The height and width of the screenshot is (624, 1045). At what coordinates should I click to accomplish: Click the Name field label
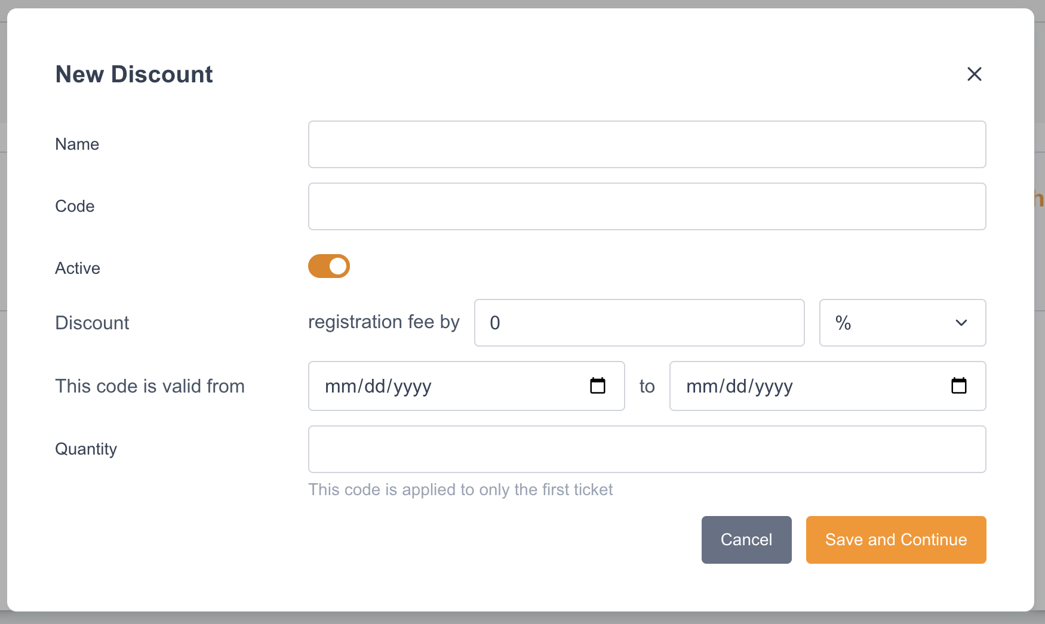[x=77, y=144]
